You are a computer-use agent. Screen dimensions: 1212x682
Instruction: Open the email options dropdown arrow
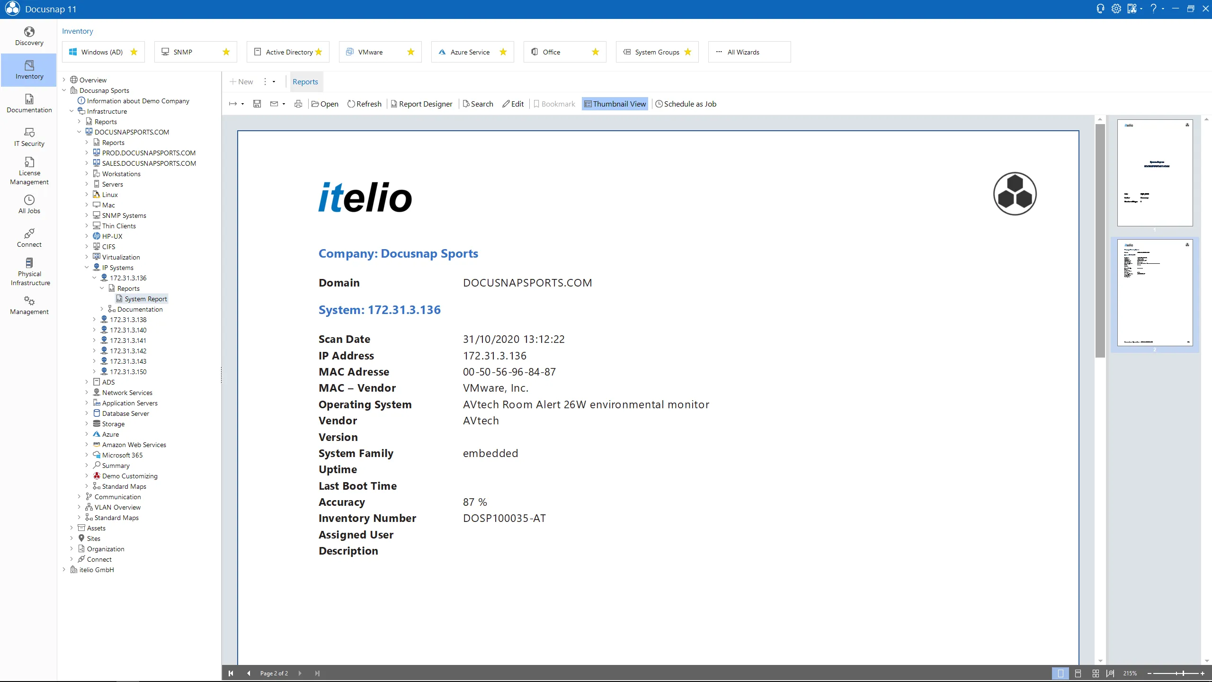[284, 104]
